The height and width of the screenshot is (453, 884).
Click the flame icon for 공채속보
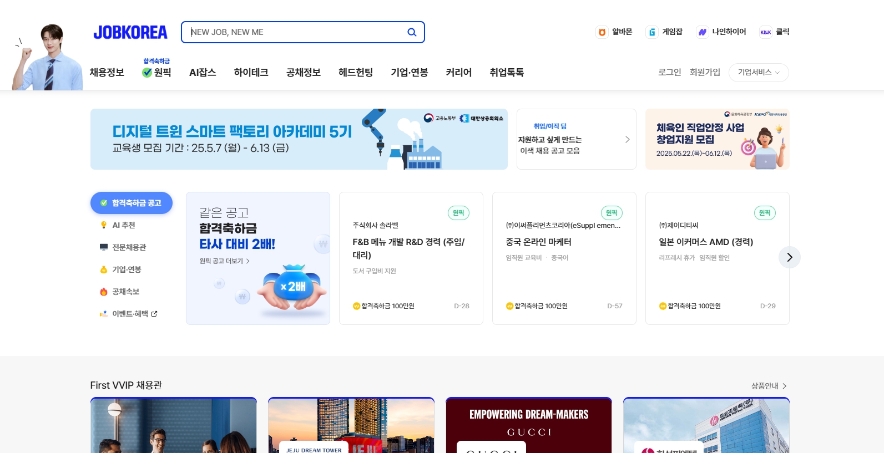[x=103, y=292]
